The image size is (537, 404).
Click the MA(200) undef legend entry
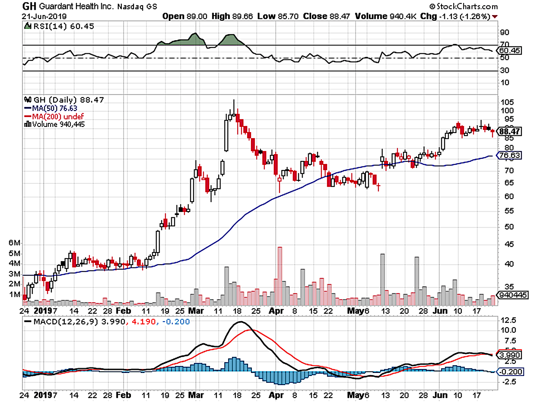click(58, 117)
